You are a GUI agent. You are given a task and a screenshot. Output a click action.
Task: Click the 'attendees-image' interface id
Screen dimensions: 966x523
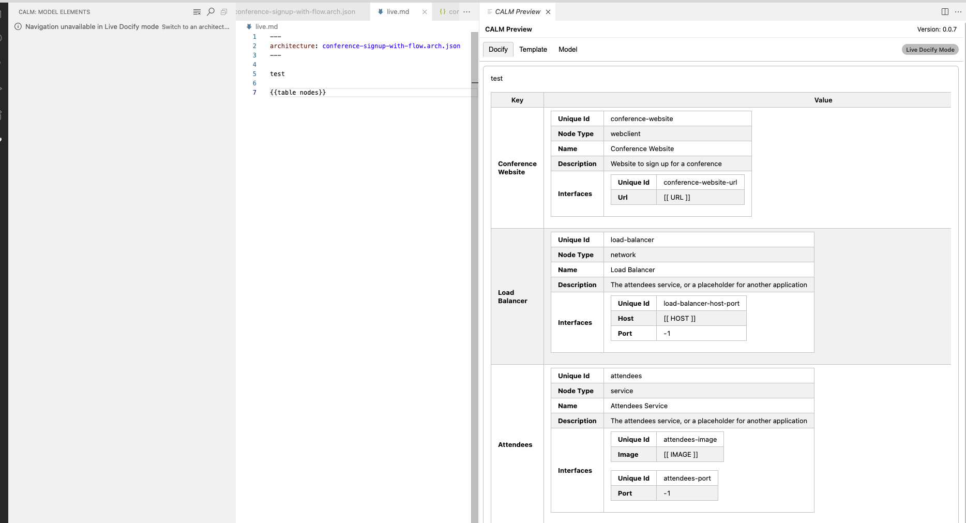(x=690, y=439)
